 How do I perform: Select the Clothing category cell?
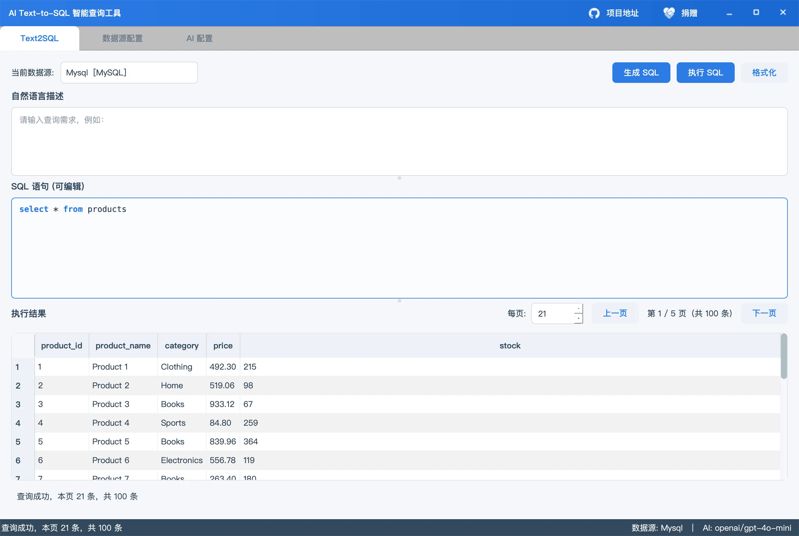click(x=182, y=367)
